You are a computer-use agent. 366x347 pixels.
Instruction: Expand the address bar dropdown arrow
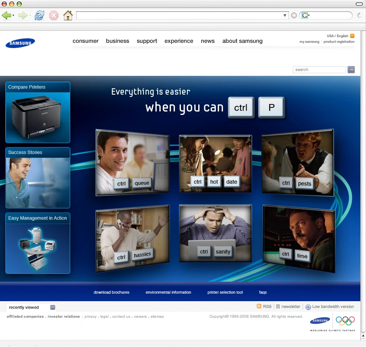point(285,15)
